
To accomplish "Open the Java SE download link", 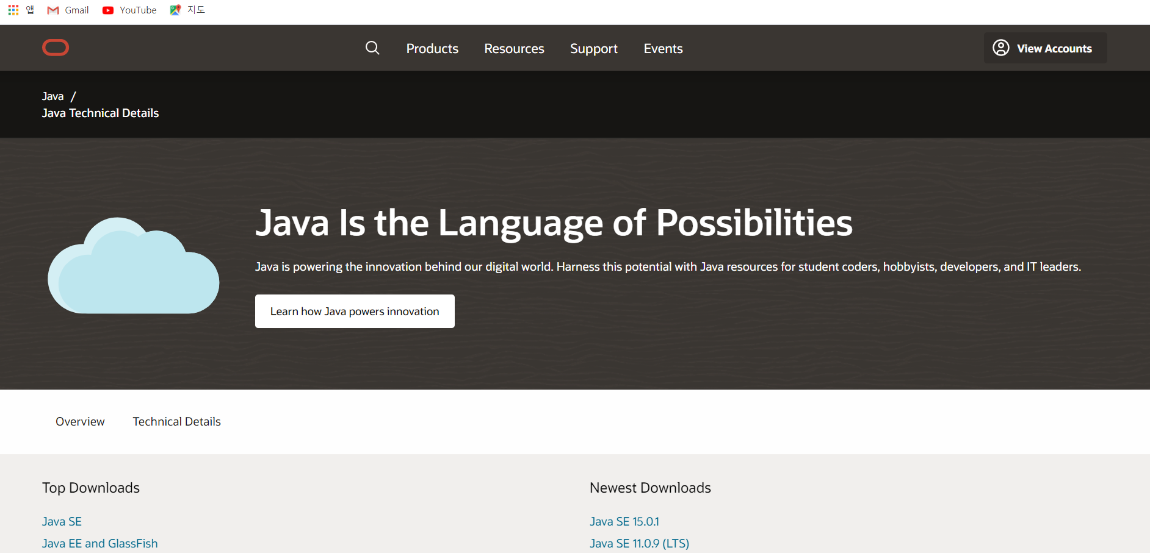I will click(62, 521).
